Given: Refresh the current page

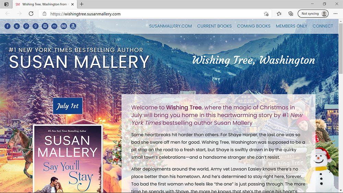Looking at the screenshot, I should [x=31, y=14].
